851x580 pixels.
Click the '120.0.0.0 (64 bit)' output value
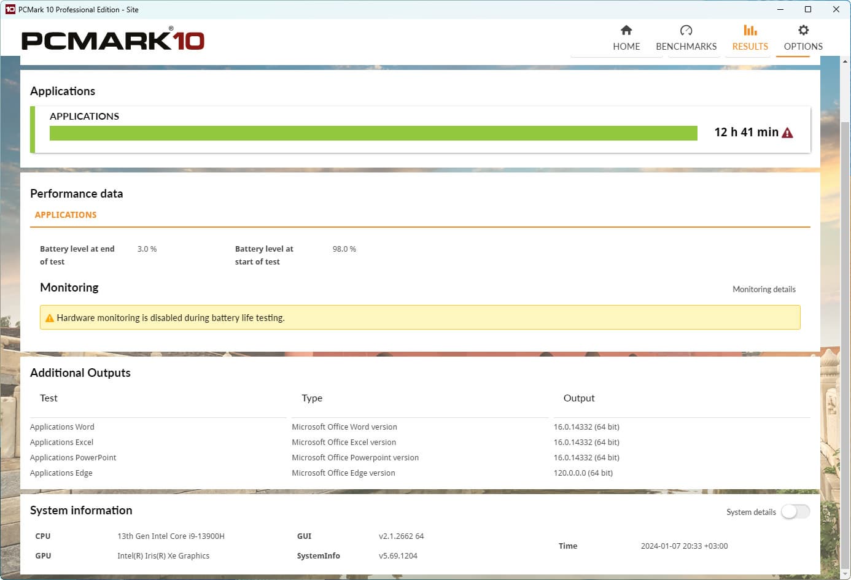583,473
